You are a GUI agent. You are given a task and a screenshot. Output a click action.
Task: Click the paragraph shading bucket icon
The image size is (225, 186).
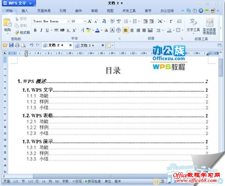(169, 30)
